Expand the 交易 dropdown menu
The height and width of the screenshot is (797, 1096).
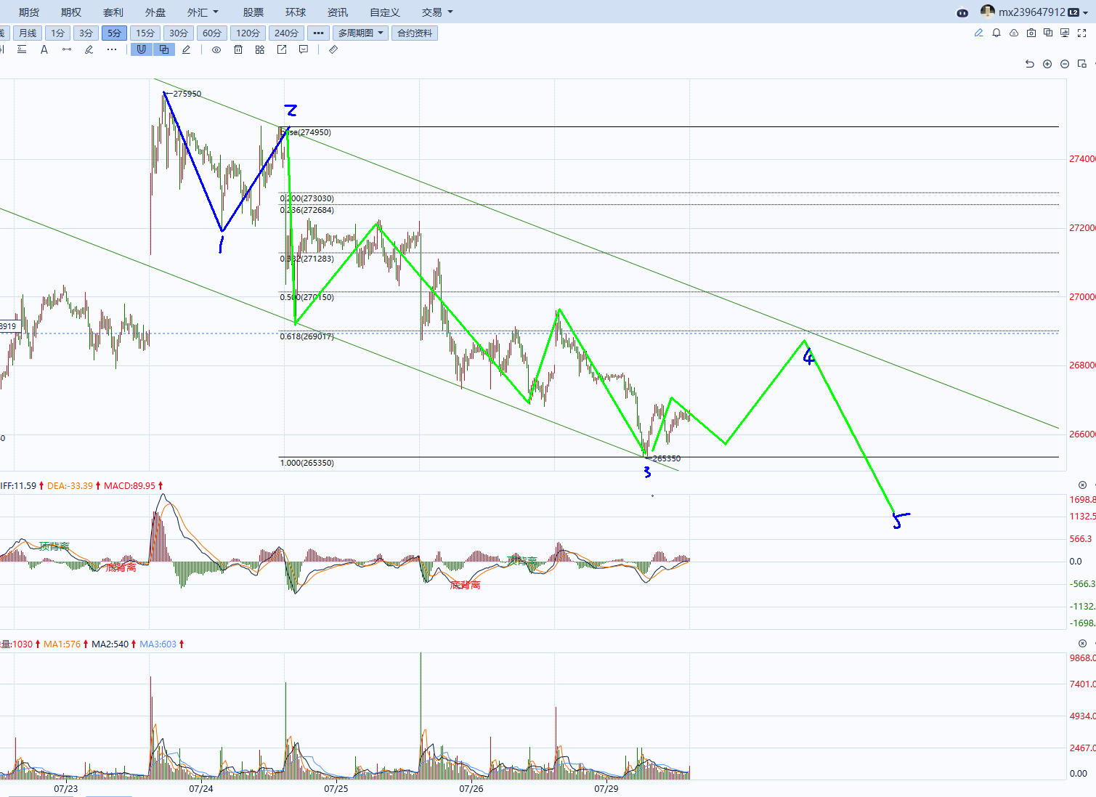tap(437, 12)
